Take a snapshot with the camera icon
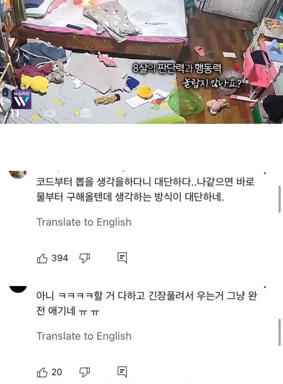 (x=85, y=113)
